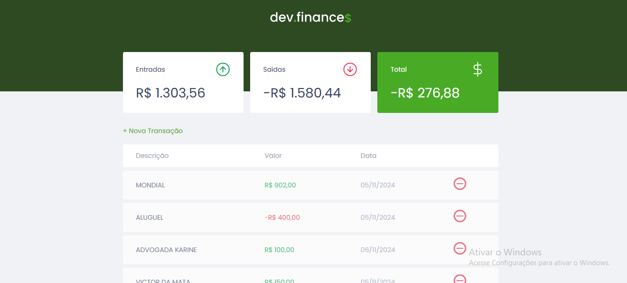This screenshot has height=283, width=627.
Task: Click the MONDIAL description text
Action: click(151, 185)
